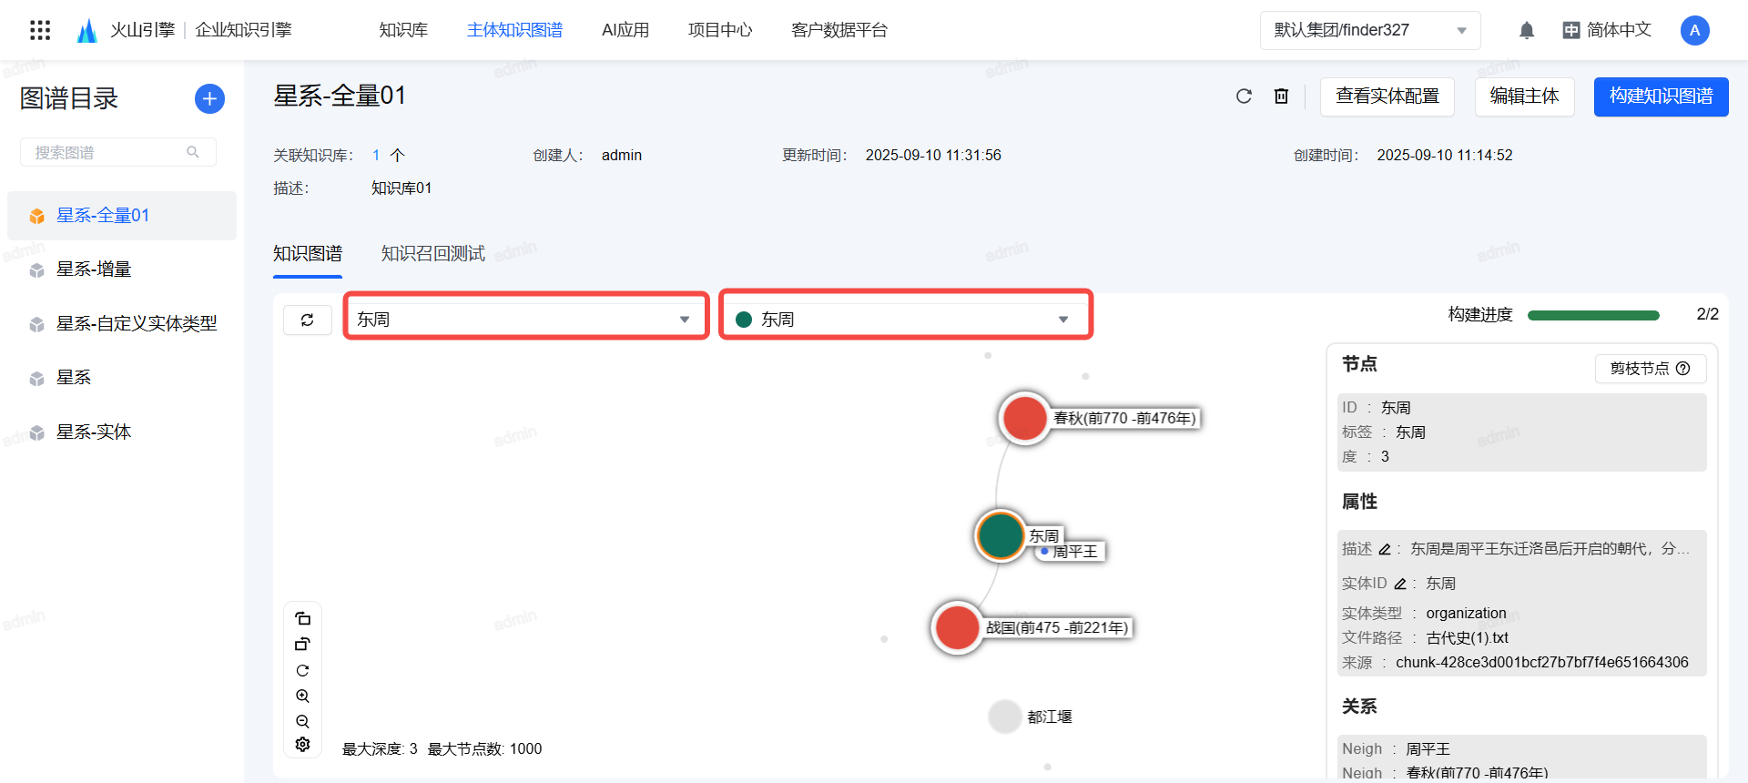Edit the 实体ID attribute with pencil icon

(1400, 584)
